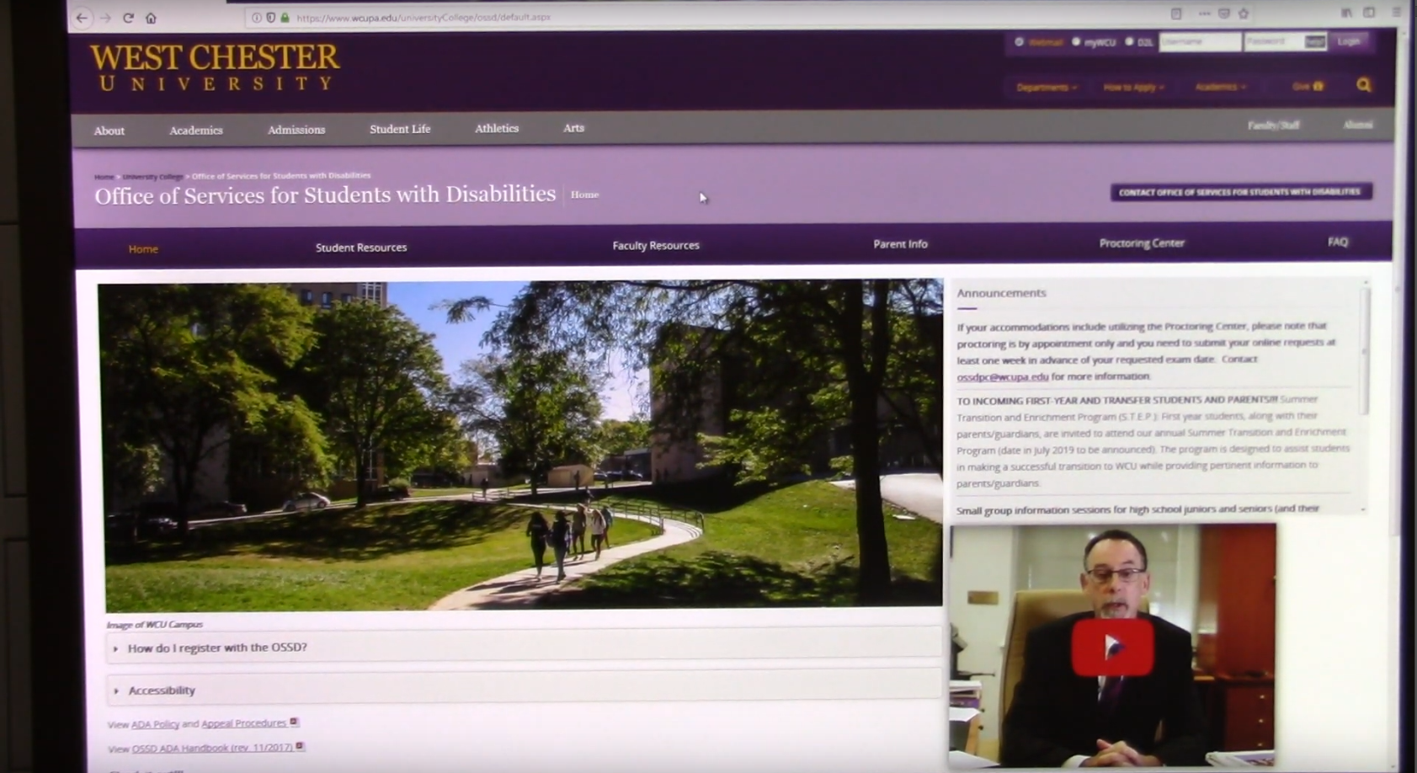Screen dimensions: 1417x773
Task: Open OSSD ADA Handbook (rev. 11/2017) link
Action: click(213, 748)
